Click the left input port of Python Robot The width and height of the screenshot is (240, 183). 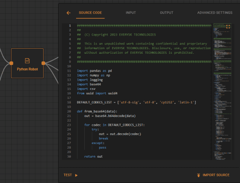(11, 63)
